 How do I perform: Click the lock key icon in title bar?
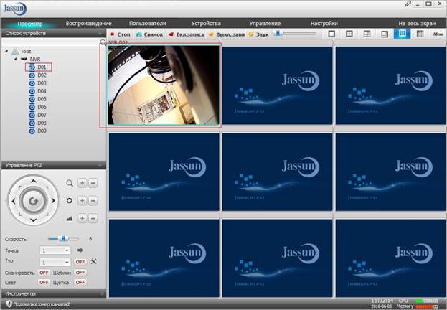pos(408,4)
